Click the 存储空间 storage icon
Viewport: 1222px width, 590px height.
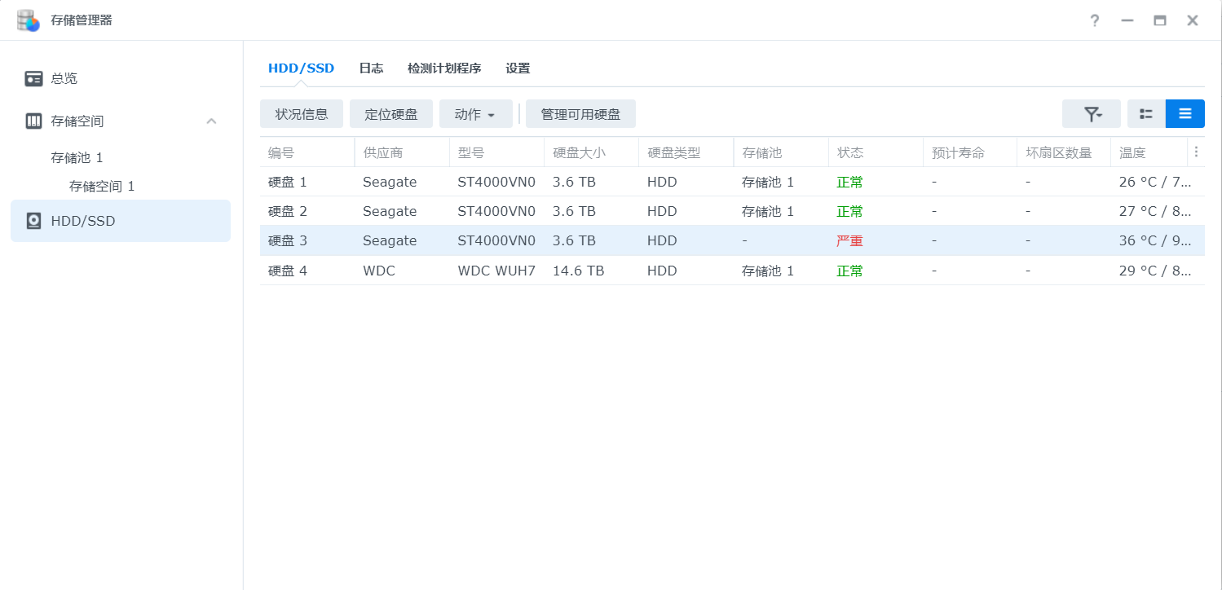(33, 121)
